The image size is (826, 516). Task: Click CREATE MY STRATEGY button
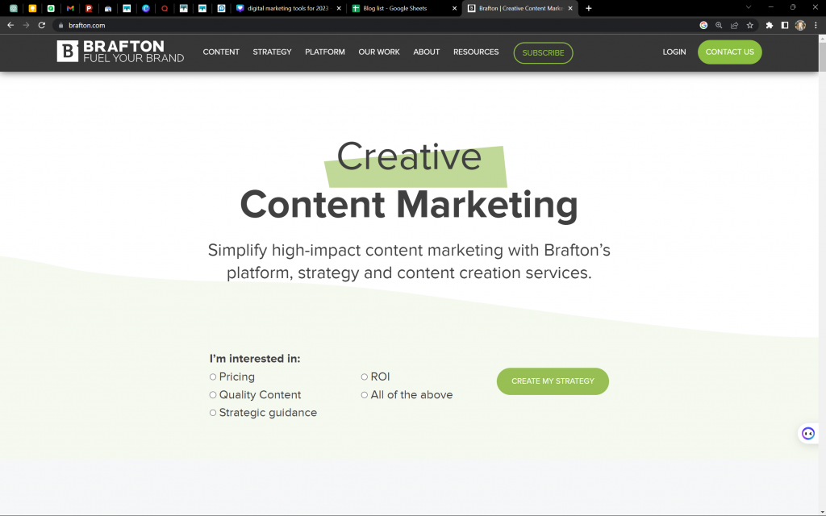click(553, 381)
